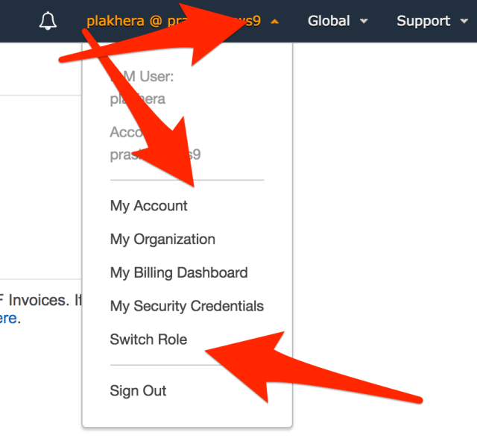Click the orange caret beside the account name
This screenshot has height=447, width=477.
(x=275, y=22)
